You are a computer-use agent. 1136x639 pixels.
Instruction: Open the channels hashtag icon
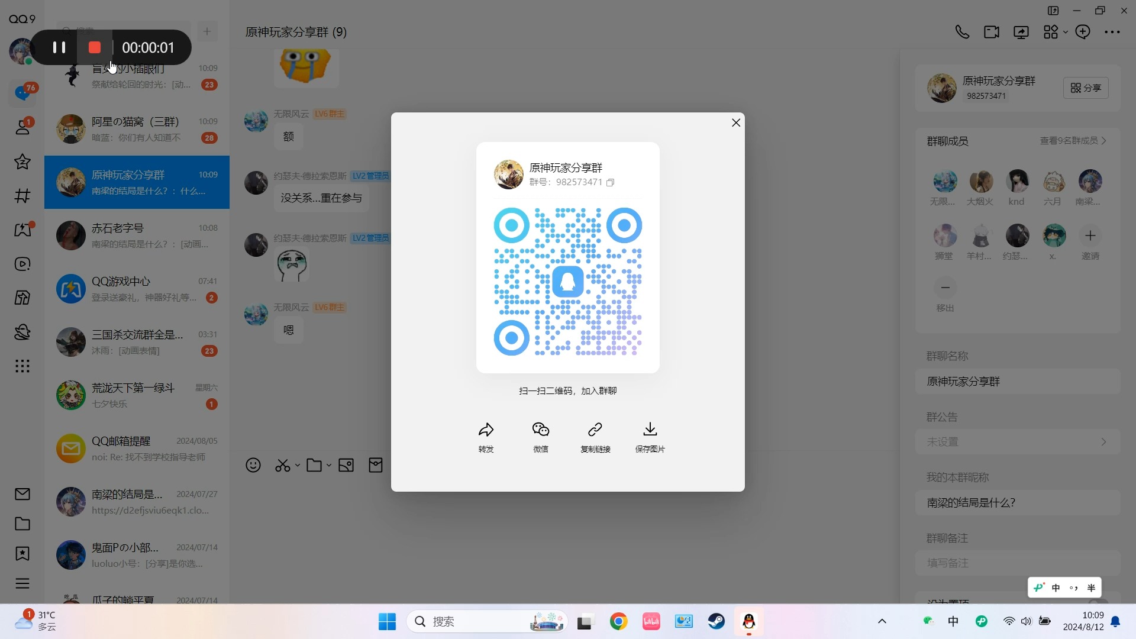click(22, 196)
